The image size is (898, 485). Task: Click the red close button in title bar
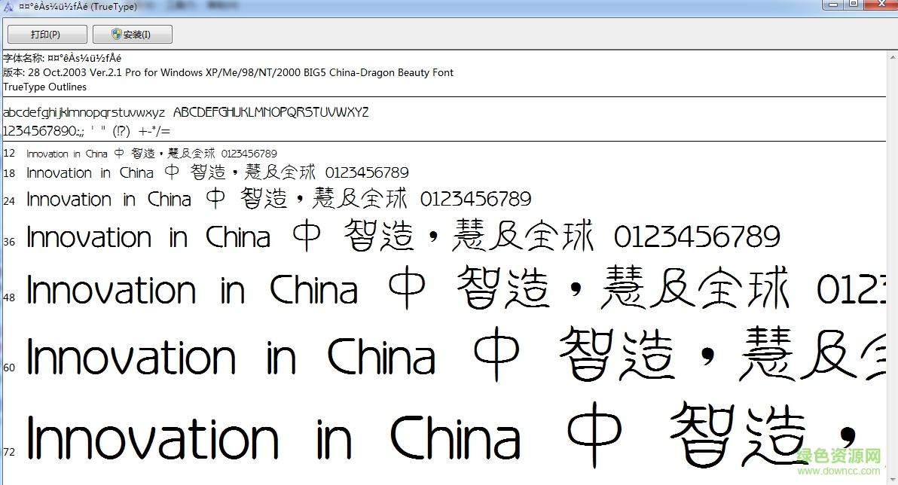pyautogui.click(x=880, y=6)
